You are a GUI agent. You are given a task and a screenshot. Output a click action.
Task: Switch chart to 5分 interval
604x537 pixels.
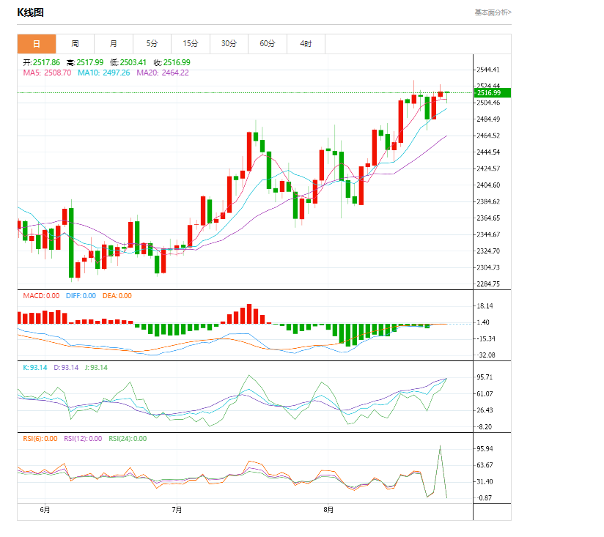(152, 44)
